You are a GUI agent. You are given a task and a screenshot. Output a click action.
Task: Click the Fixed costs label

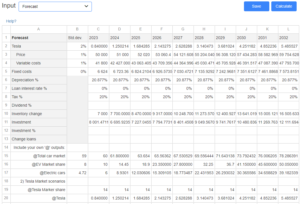(39, 71)
